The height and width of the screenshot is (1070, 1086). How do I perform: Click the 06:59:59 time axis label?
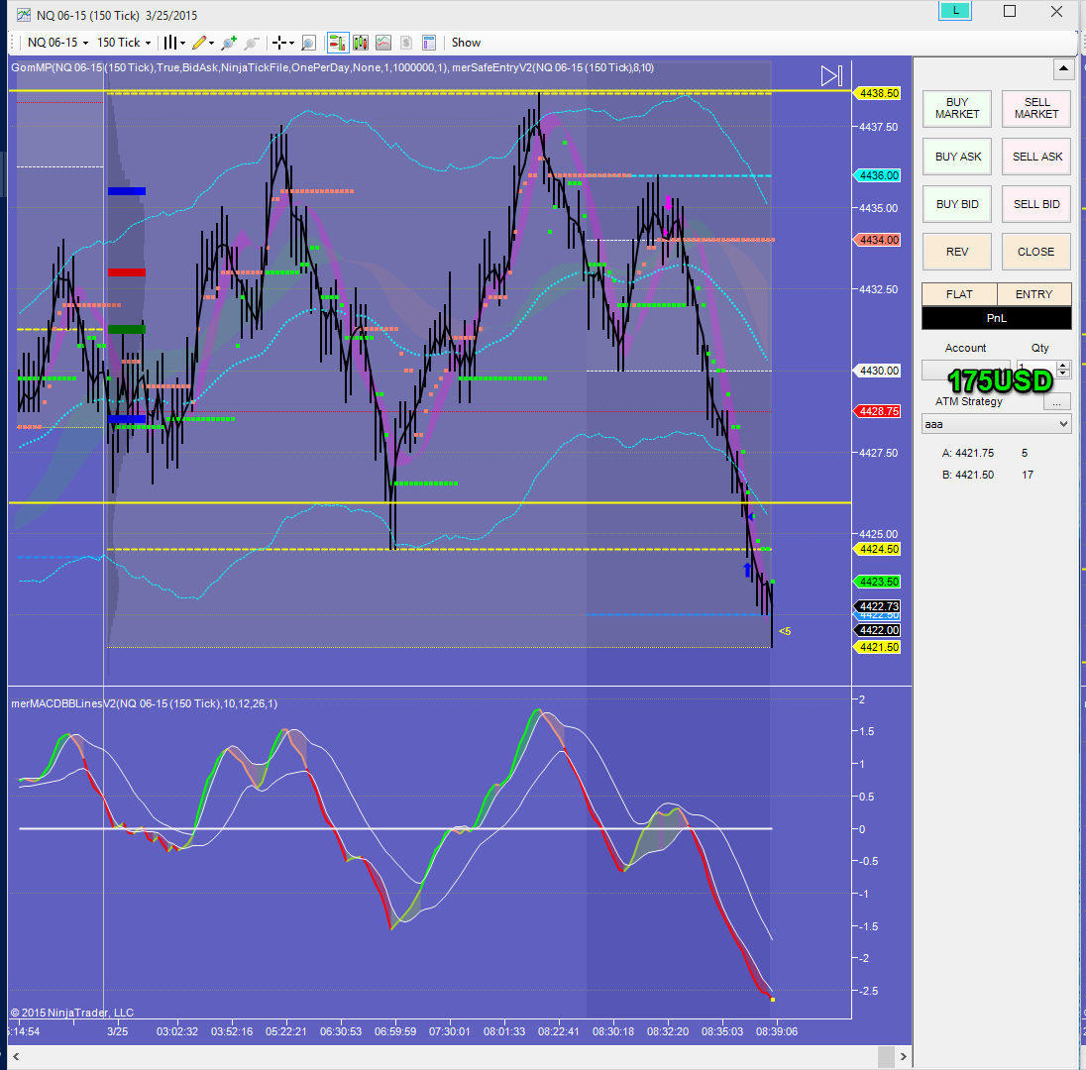[394, 1031]
